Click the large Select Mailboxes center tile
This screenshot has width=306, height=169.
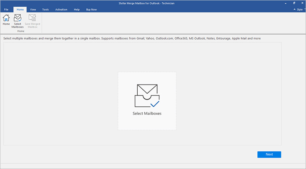click(x=147, y=101)
